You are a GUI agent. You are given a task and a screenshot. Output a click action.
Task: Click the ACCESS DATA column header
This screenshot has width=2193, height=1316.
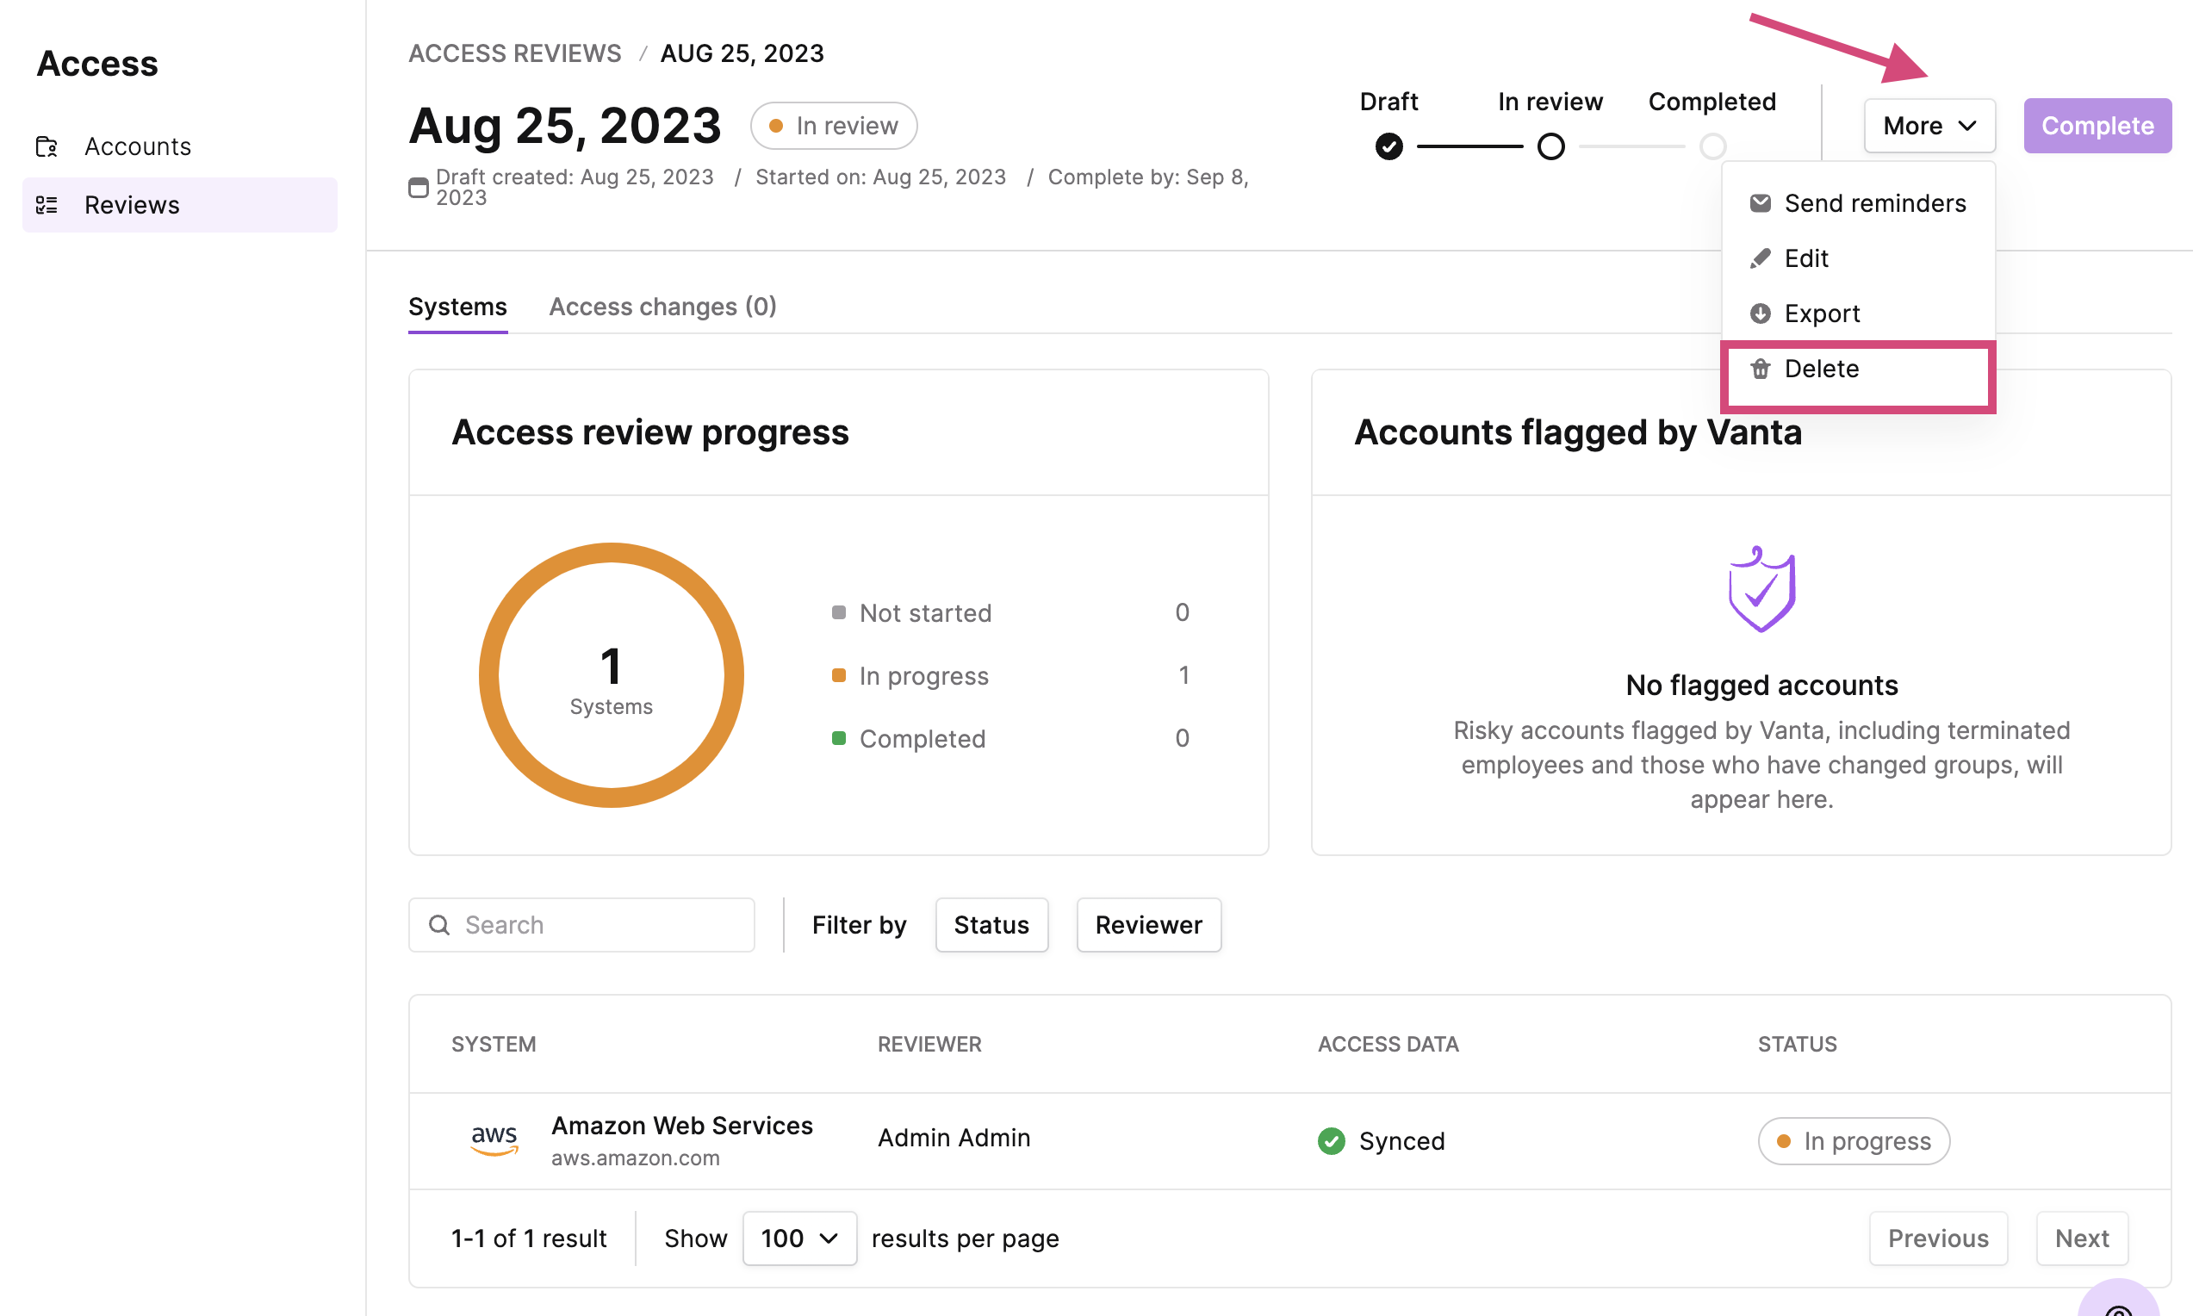click(1388, 1044)
